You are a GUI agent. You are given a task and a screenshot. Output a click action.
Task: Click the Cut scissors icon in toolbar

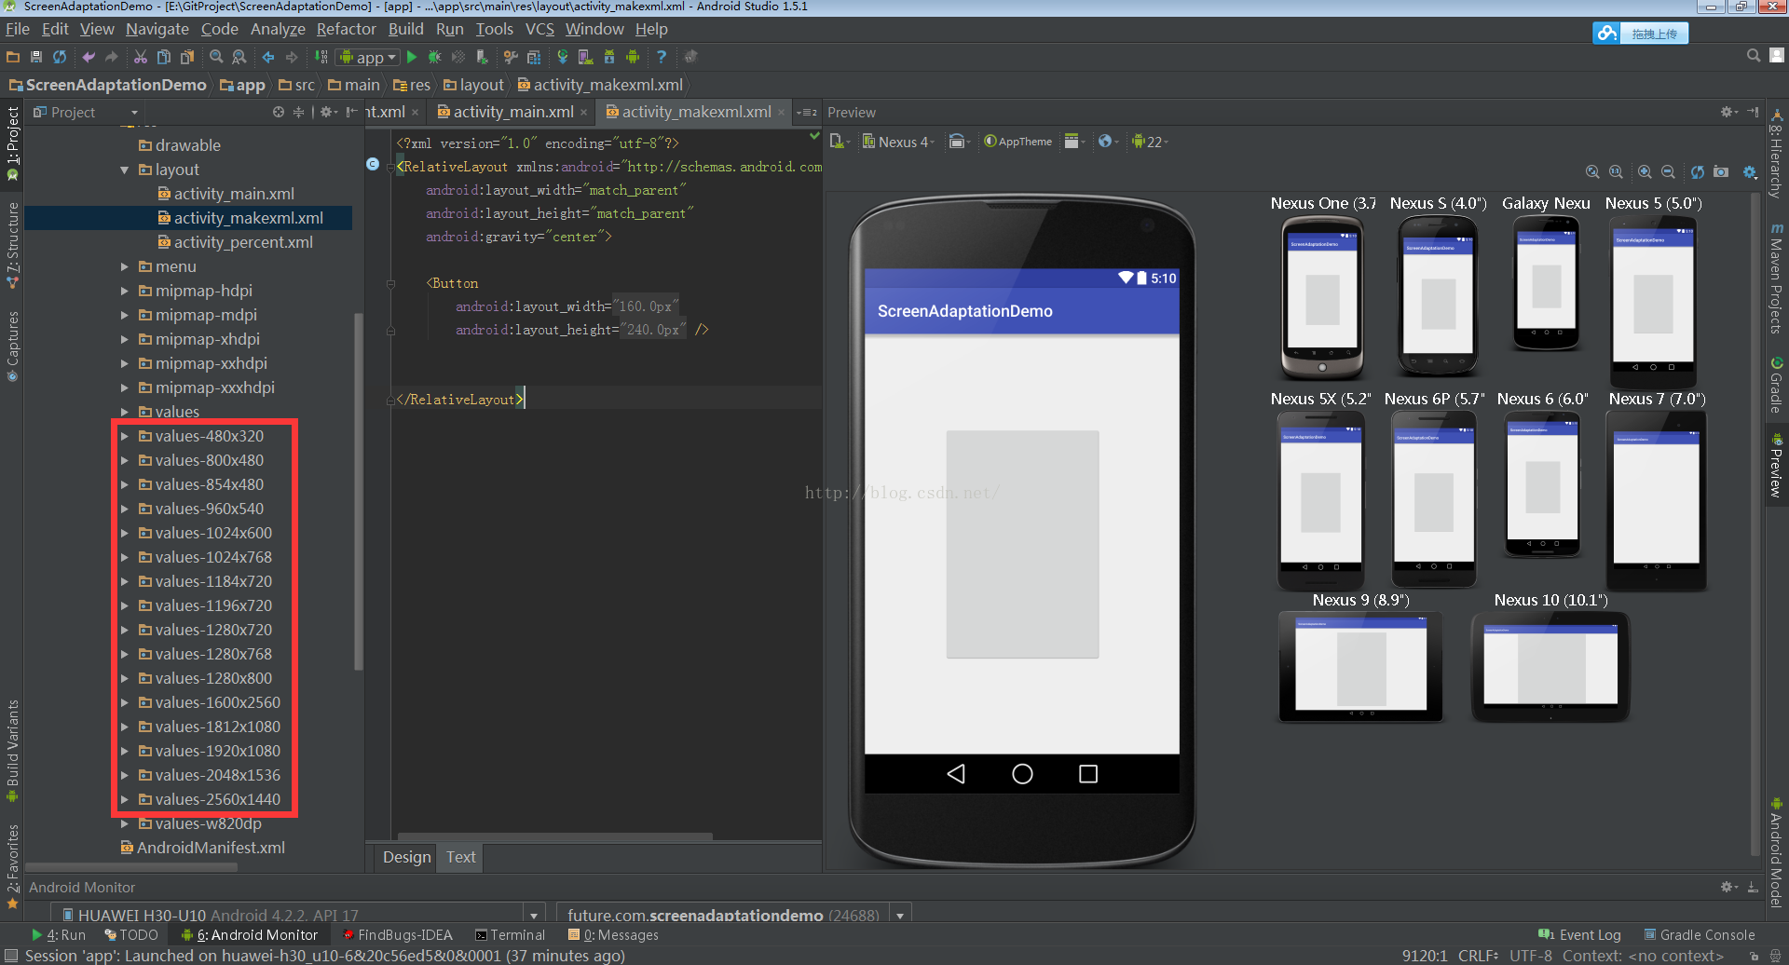[x=141, y=57]
